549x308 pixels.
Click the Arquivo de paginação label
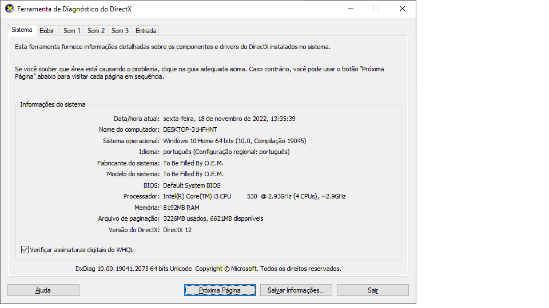[129, 218]
